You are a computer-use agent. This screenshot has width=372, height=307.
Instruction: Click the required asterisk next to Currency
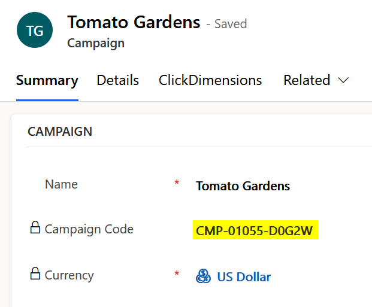(x=177, y=274)
